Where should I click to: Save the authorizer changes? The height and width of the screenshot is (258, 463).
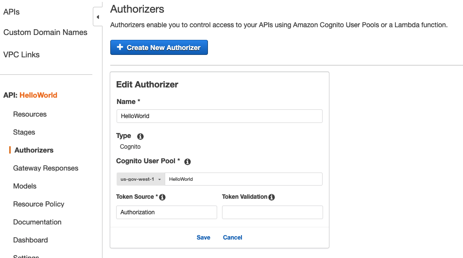coord(204,238)
